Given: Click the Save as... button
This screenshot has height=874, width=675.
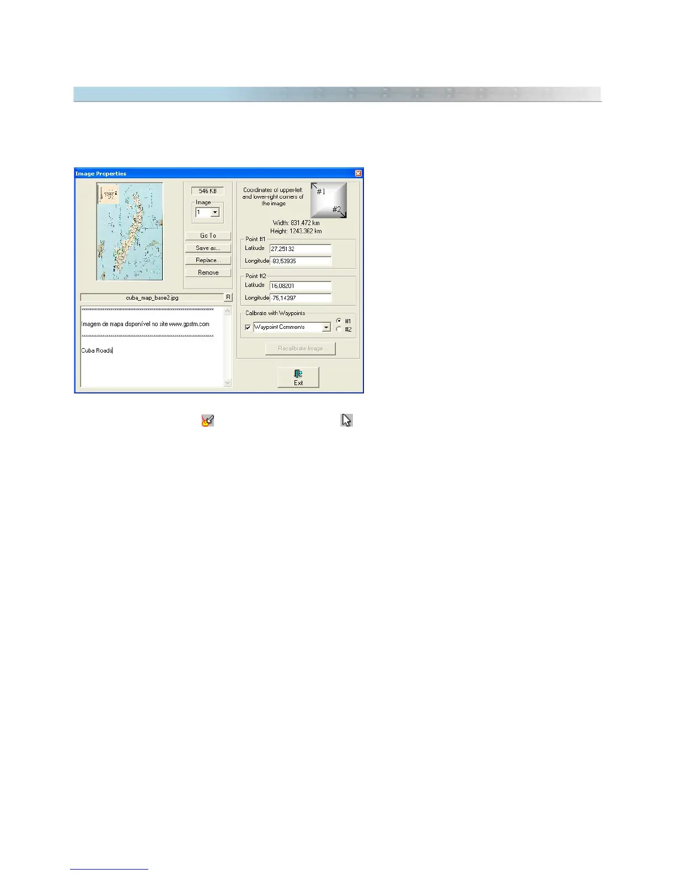Looking at the screenshot, I should pyautogui.click(x=208, y=248).
